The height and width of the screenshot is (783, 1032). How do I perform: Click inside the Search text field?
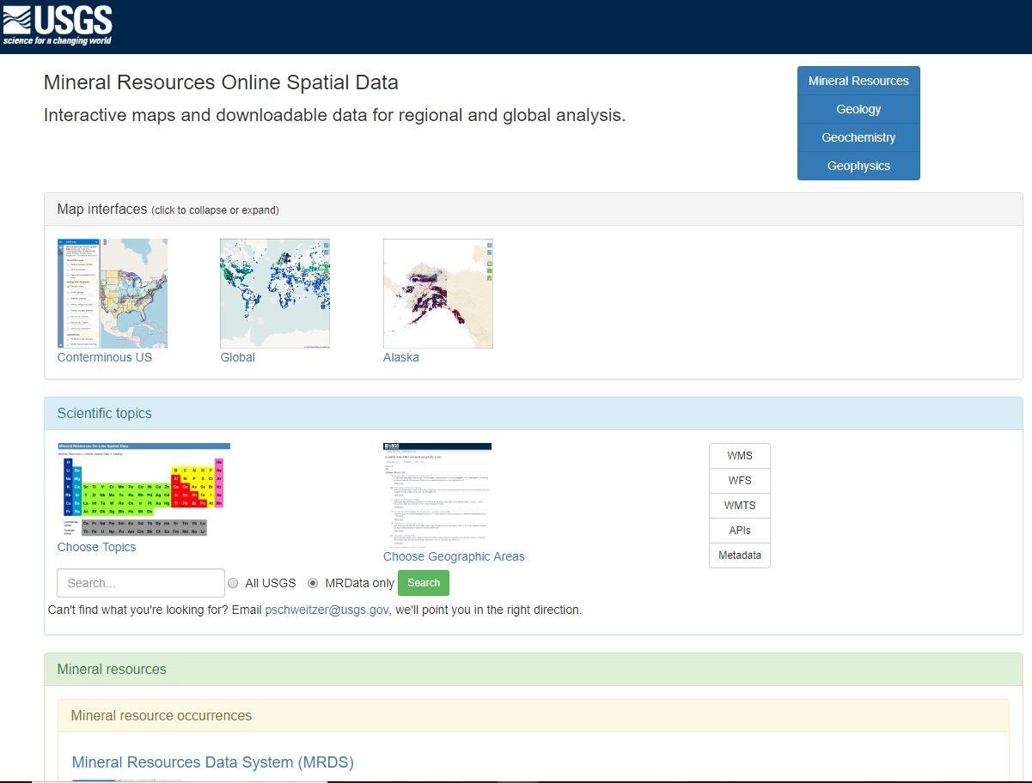tap(140, 583)
